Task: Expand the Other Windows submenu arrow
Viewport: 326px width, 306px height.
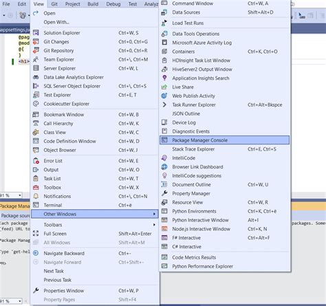Action: click(x=154, y=214)
